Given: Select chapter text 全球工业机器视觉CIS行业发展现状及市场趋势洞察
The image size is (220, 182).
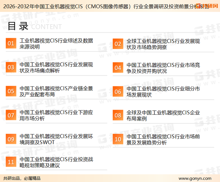Looking at the screenshot, I should tap(163, 44).
